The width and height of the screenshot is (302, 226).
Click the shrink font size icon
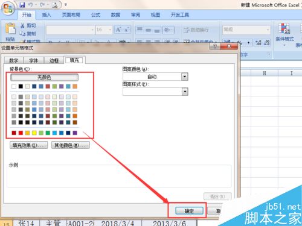(x=126, y=30)
